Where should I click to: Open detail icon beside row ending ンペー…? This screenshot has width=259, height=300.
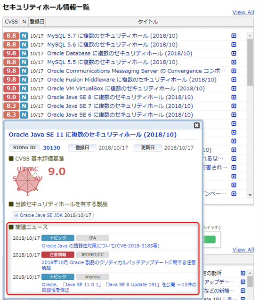point(234,194)
